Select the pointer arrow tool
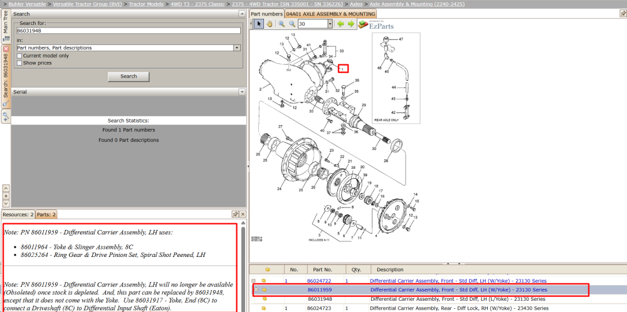 259,24
